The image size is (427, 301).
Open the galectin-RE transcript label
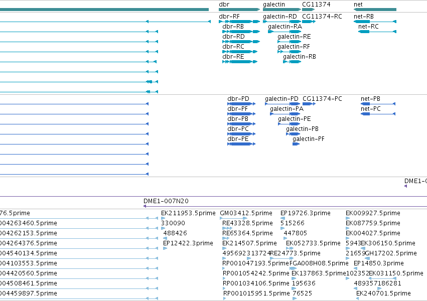[294, 37]
